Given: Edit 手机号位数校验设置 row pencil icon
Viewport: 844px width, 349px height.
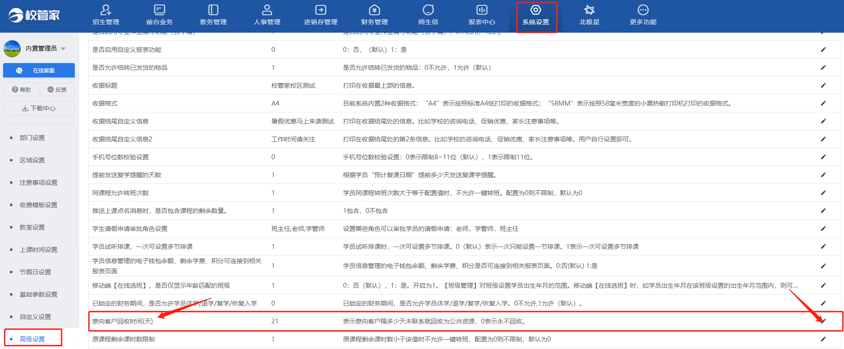Looking at the screenshot, I should pyautogui.click(x=823, y=157).
